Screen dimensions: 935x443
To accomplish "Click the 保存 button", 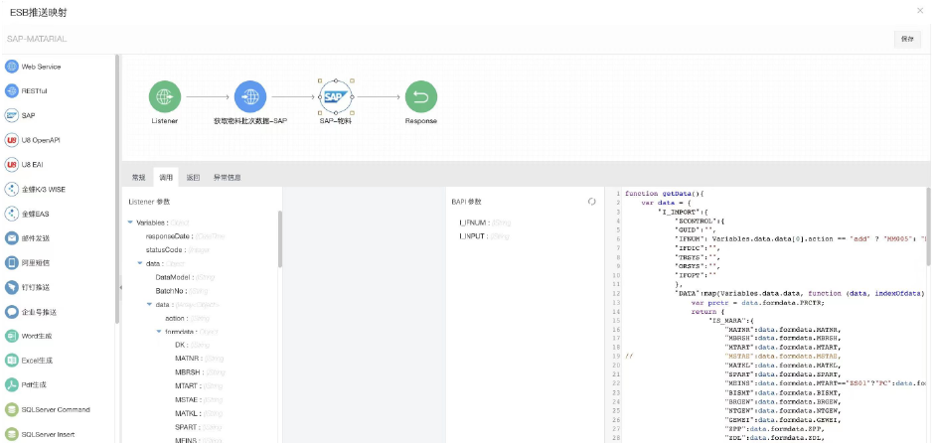I will [x=906, y=39].
